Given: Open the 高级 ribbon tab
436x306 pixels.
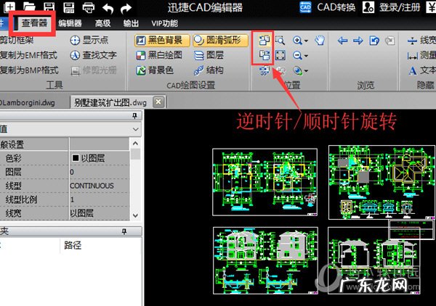Looking at the screenshot, I should pos(103,23).
